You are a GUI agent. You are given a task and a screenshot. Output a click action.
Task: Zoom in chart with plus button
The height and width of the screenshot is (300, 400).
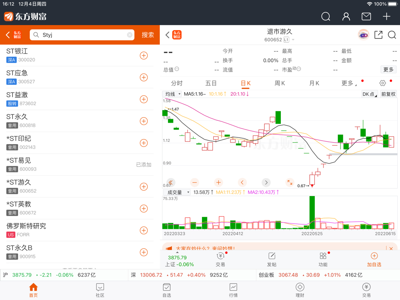218,182
